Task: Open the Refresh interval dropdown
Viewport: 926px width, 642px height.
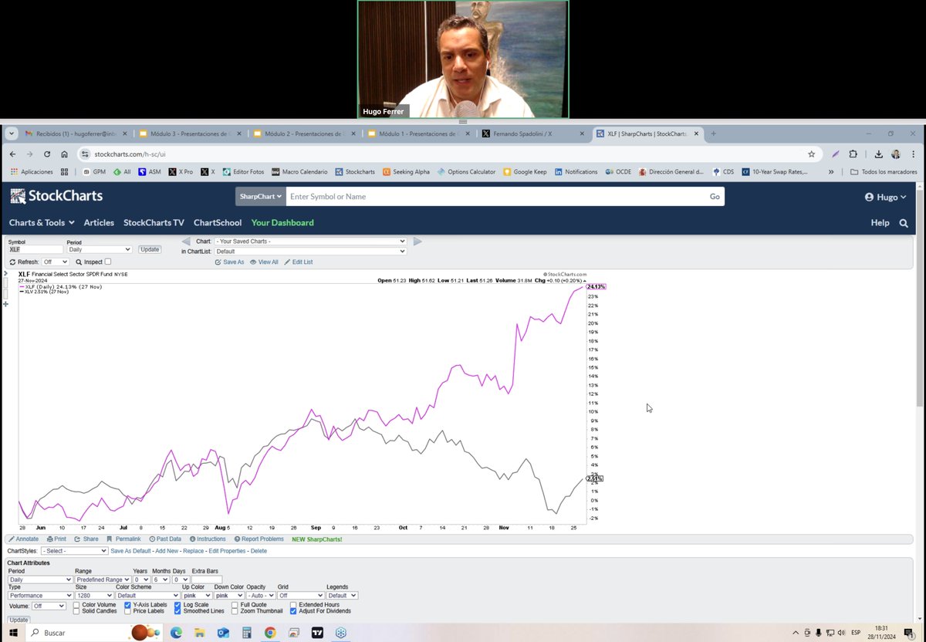Action: (55, 262)
